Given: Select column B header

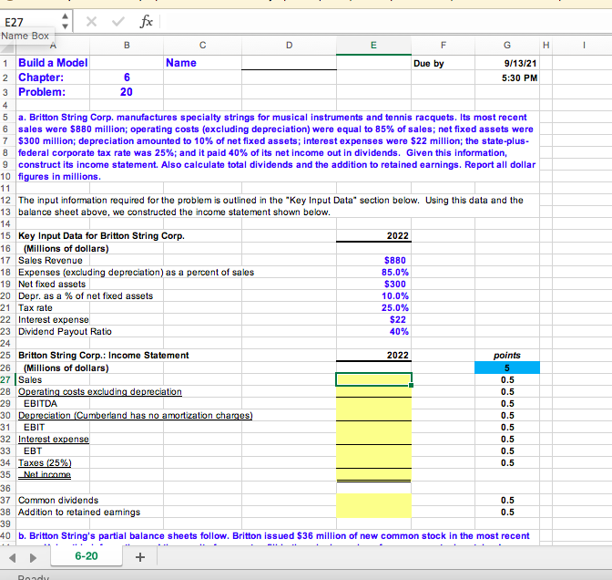Looking at the screenshot, I should tap(127, 46).
